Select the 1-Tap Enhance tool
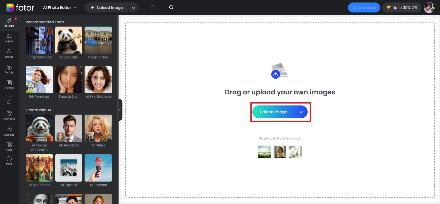Screen dimensions: 440x204 point(39,43)
